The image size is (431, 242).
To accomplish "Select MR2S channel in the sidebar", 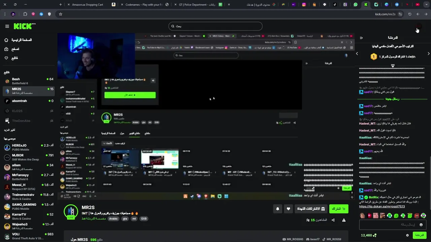I will pos(29,91).
